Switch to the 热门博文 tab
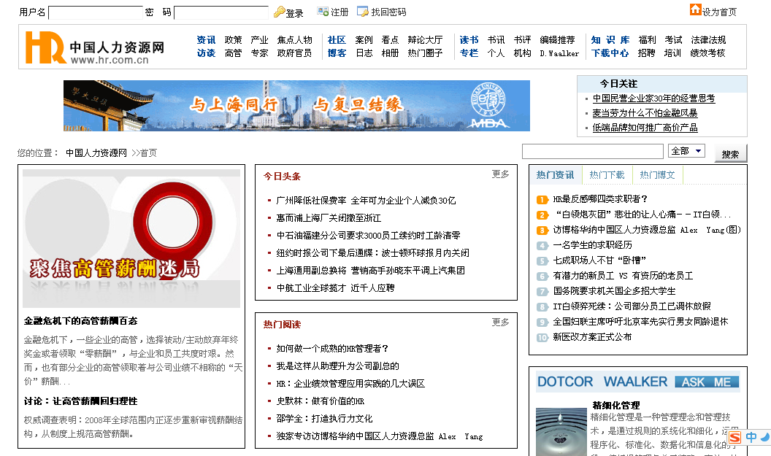 click(x=657, y=175)
